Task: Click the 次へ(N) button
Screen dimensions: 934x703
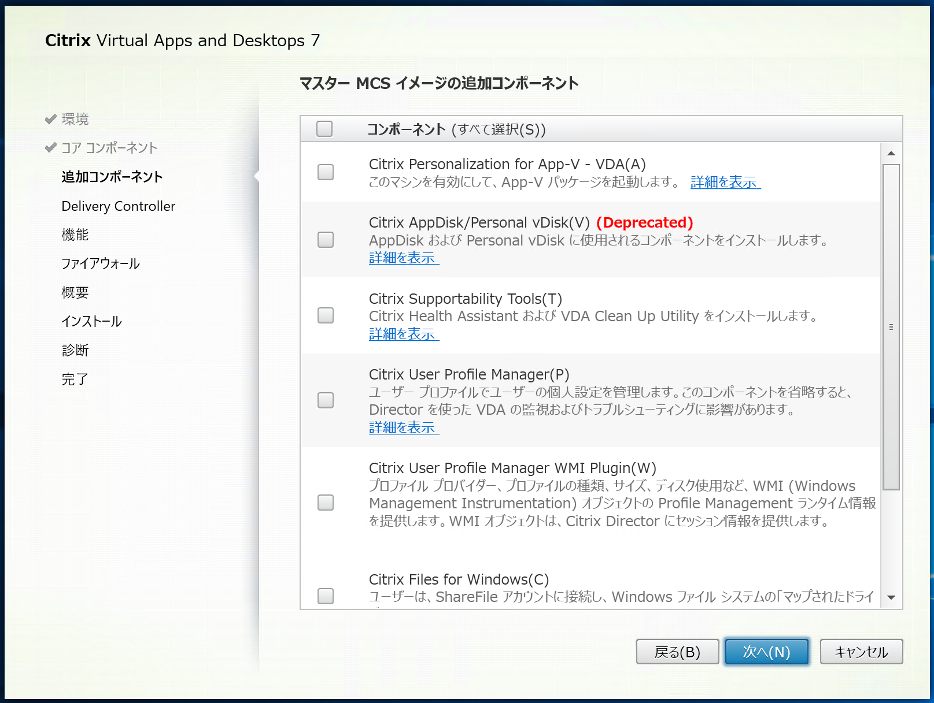Action: 766,651
